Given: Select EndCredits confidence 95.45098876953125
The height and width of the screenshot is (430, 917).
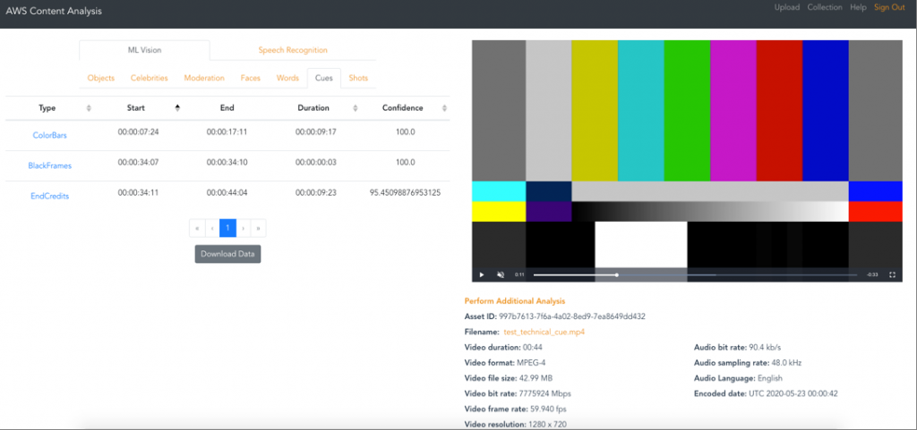Looking at the screenshot, I should pos(405,193).
